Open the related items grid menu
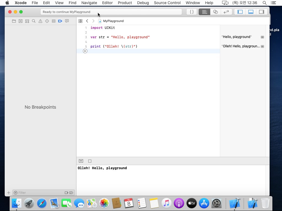 pos(80,21)
